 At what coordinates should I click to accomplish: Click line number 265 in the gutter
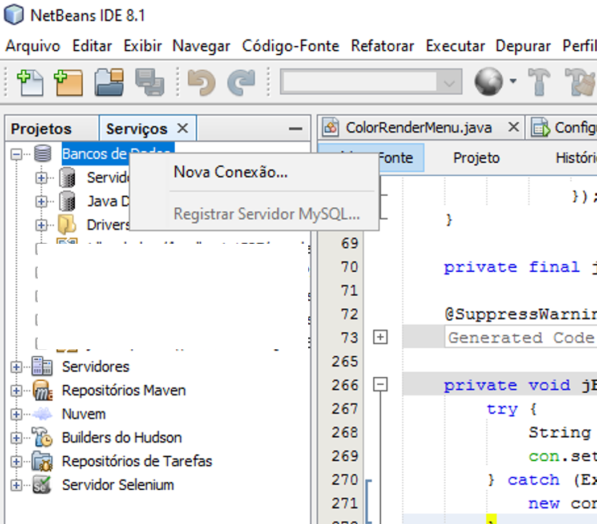point(345,361)
